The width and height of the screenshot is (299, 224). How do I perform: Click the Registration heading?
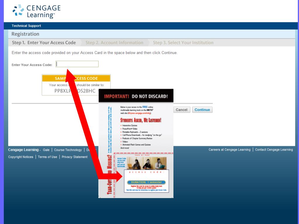pyautogui.click(x=25, y=34)
